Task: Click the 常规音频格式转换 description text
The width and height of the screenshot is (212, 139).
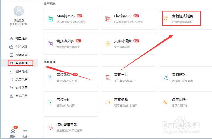Action: (x=182, y=22)
